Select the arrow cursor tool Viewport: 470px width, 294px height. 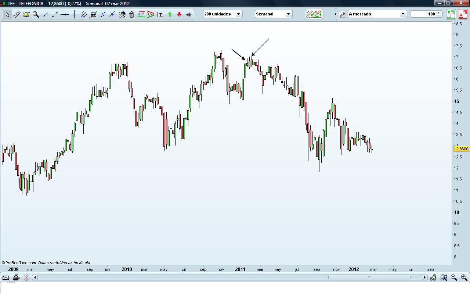click(7, 14)
